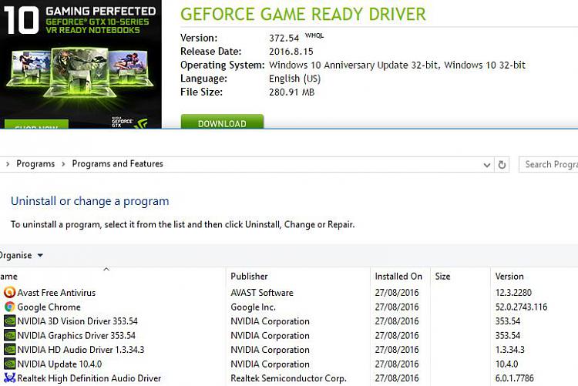
Task: Click the Avast Free Antivirus icon
Action: pyautogui.click(x=9, y=292)
